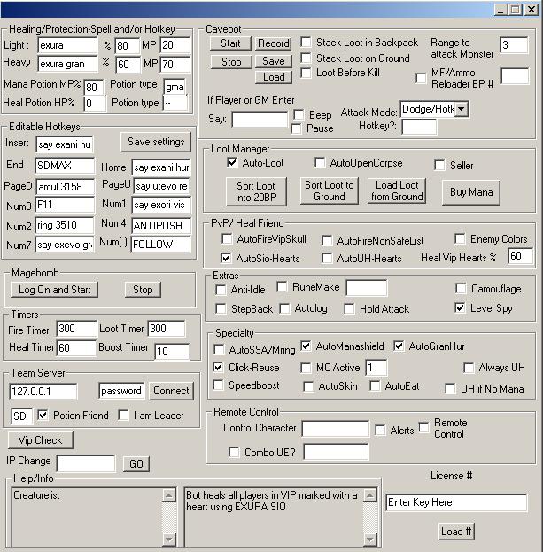Click Sort Loot to Ground
Viewport: 543px width, 552px height.
(329, 190)
